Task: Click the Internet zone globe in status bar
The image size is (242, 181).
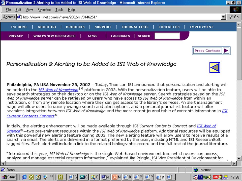Action: pos(196,170)
